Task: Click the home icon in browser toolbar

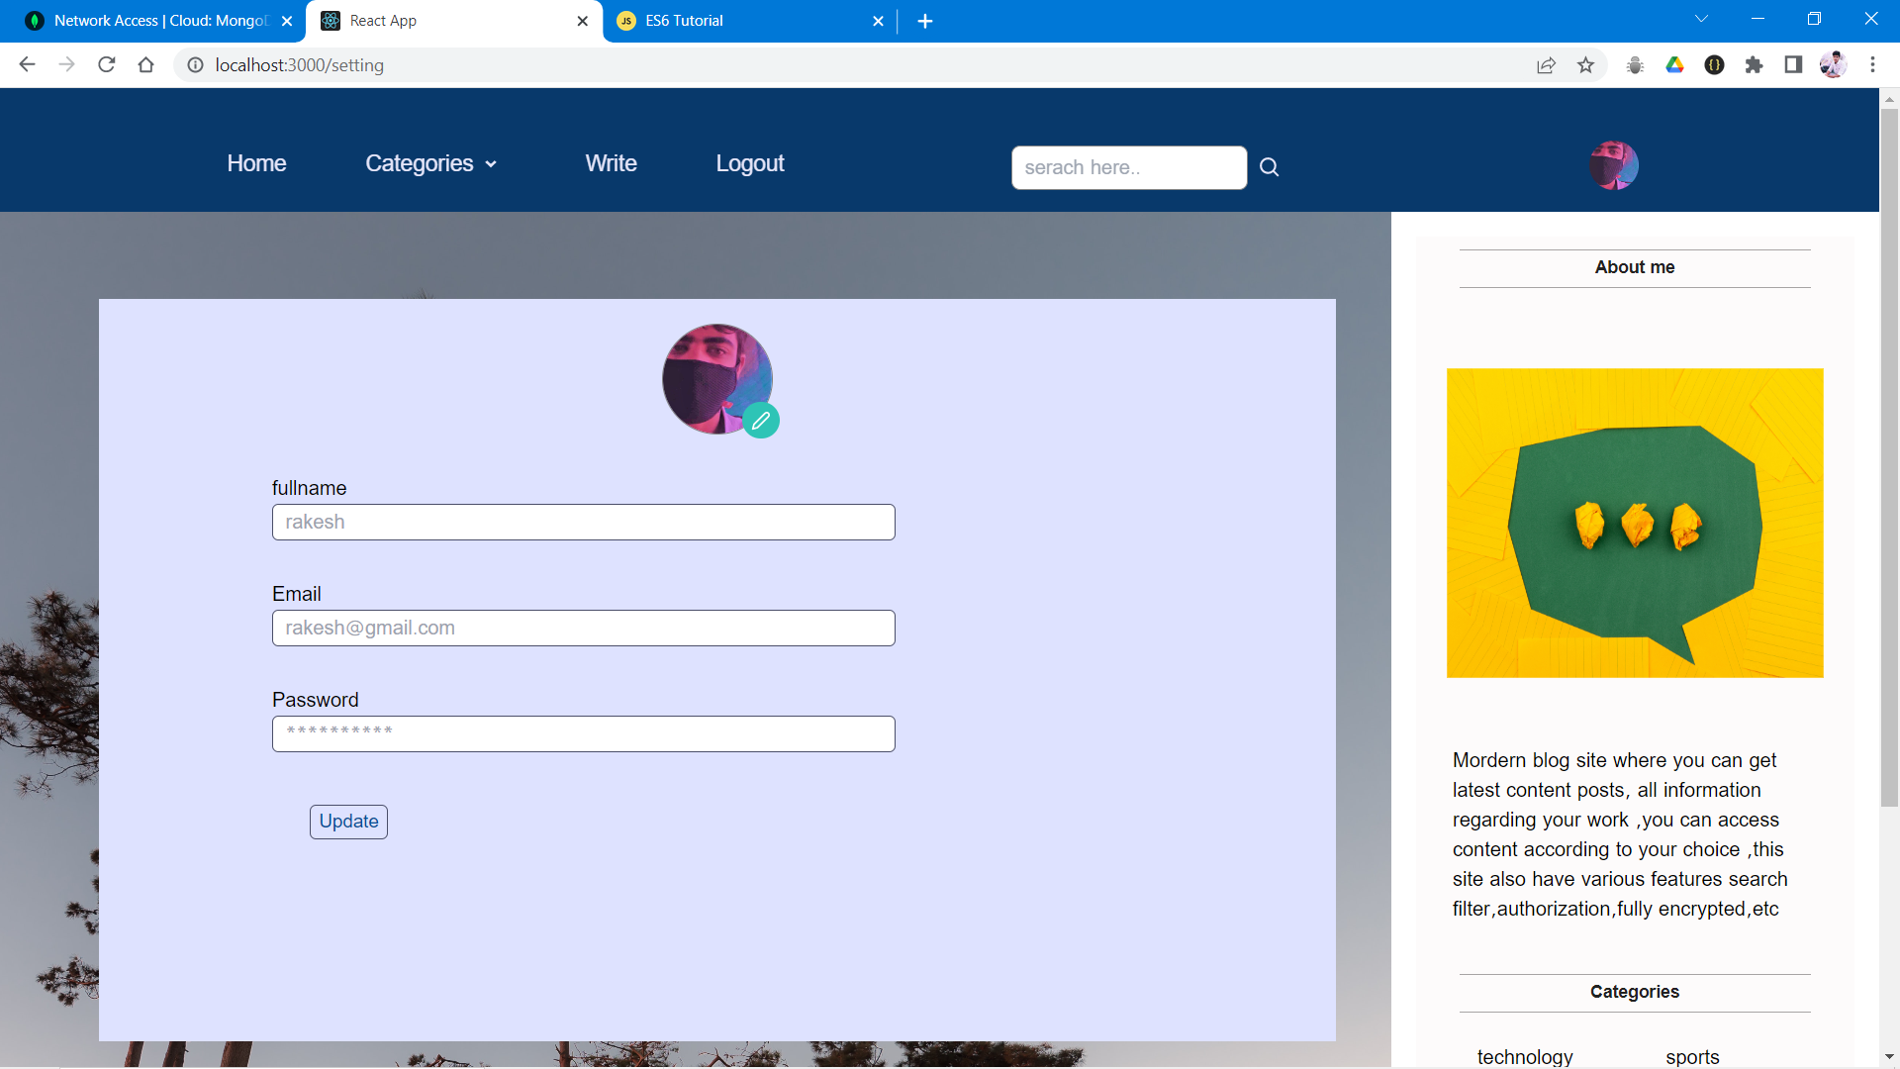Action: [146, 65]
